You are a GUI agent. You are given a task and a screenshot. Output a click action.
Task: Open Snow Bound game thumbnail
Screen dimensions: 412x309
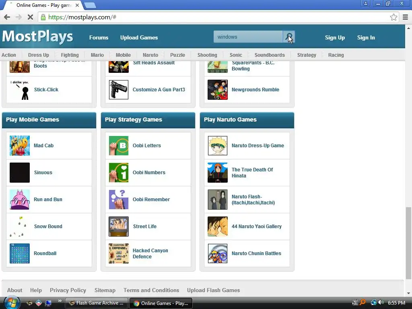pyautogui.click(x=20, y=227)
